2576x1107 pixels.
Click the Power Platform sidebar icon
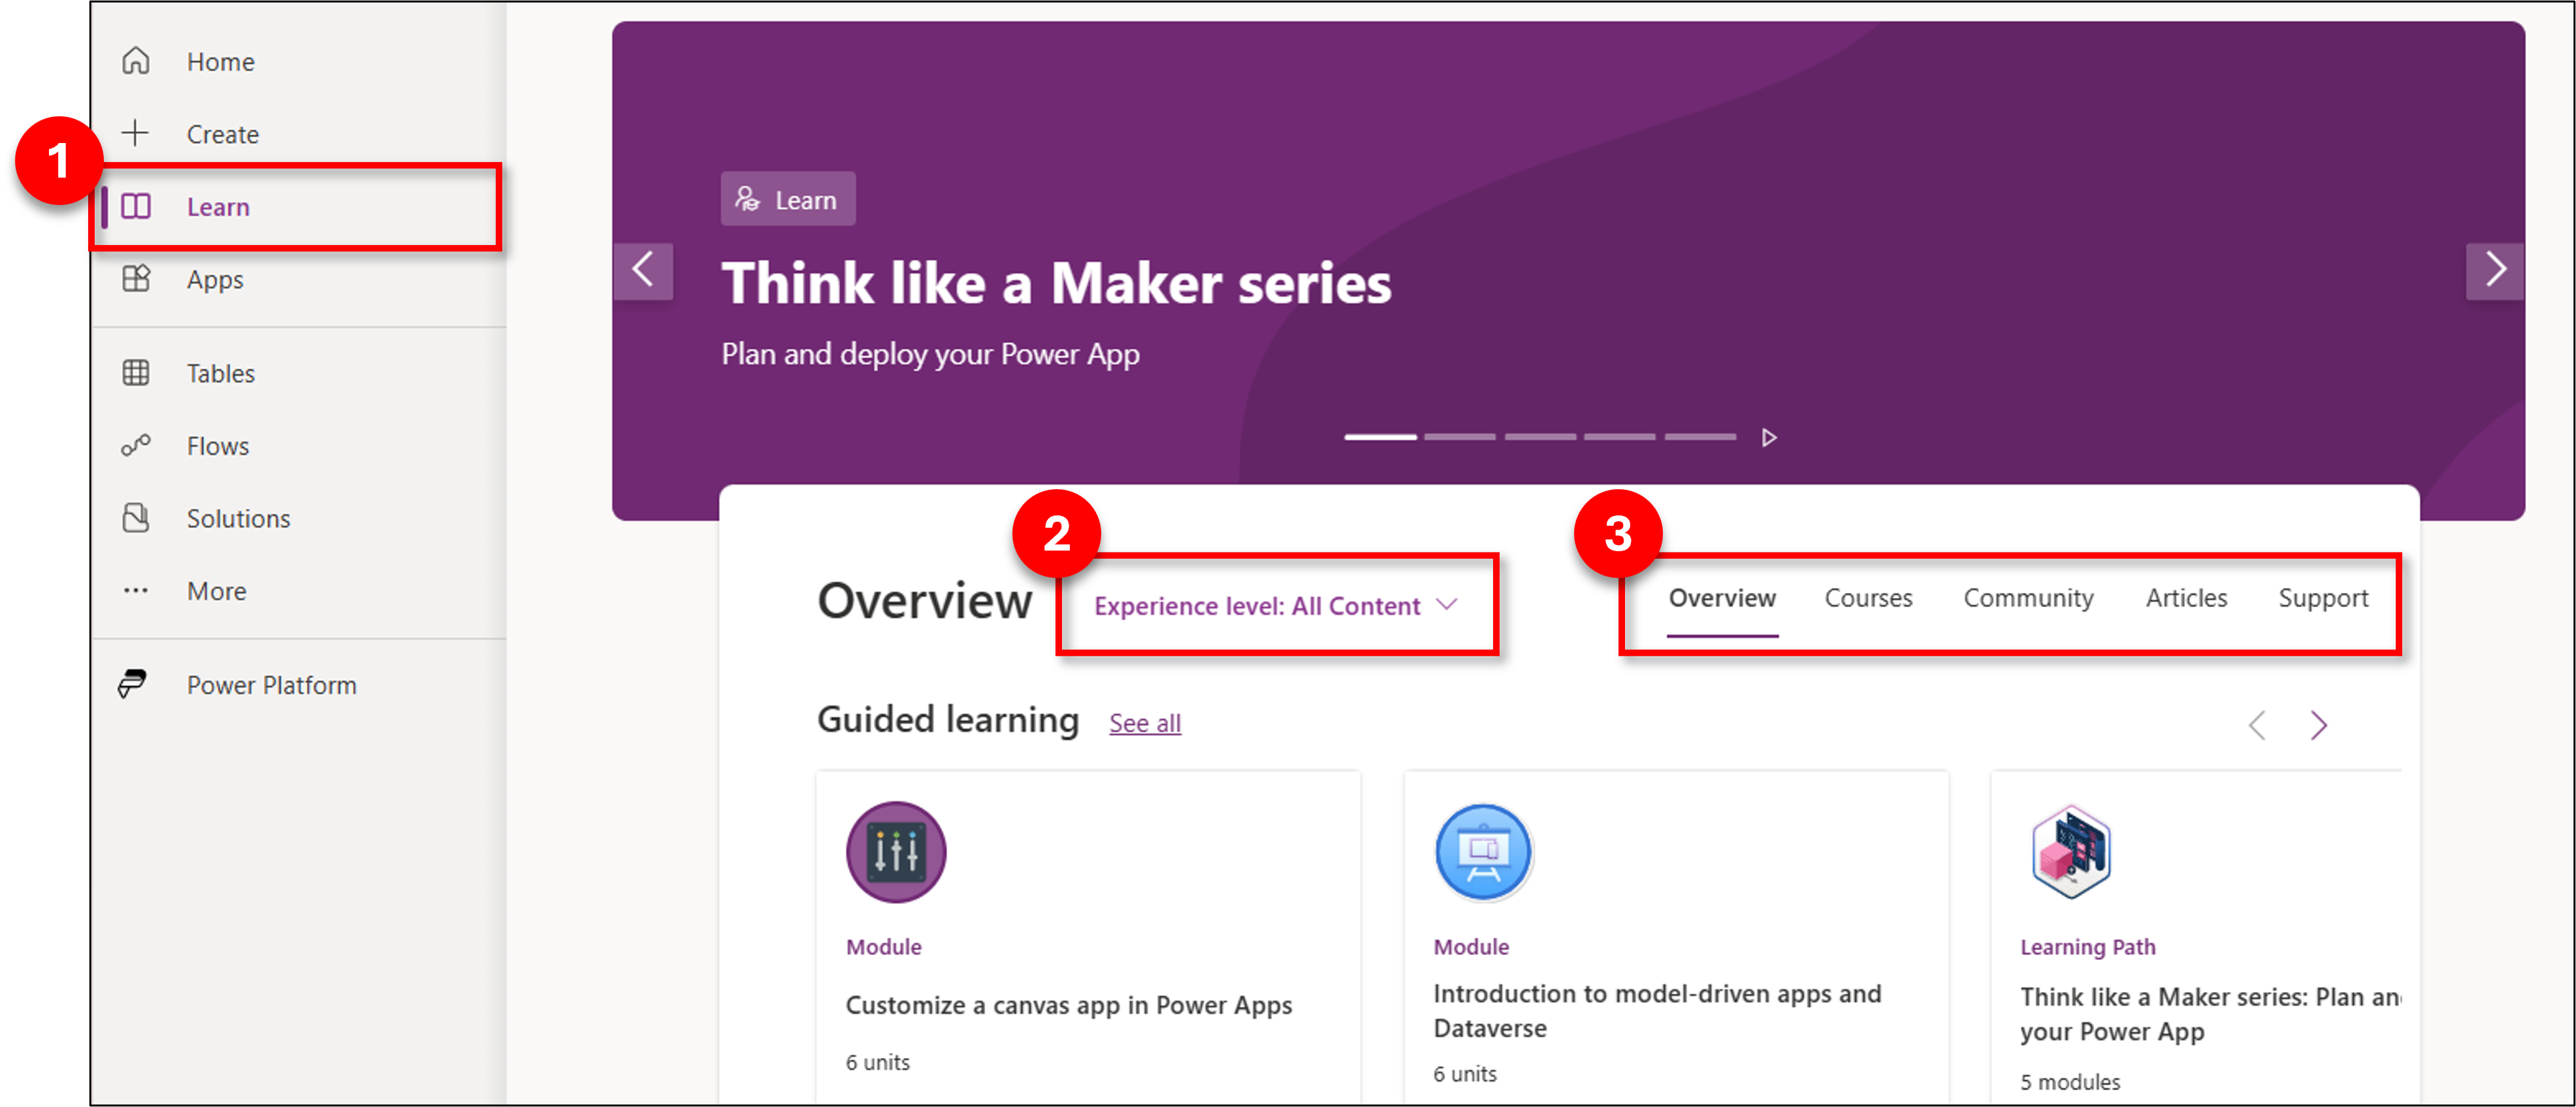(x=138, y=685)
